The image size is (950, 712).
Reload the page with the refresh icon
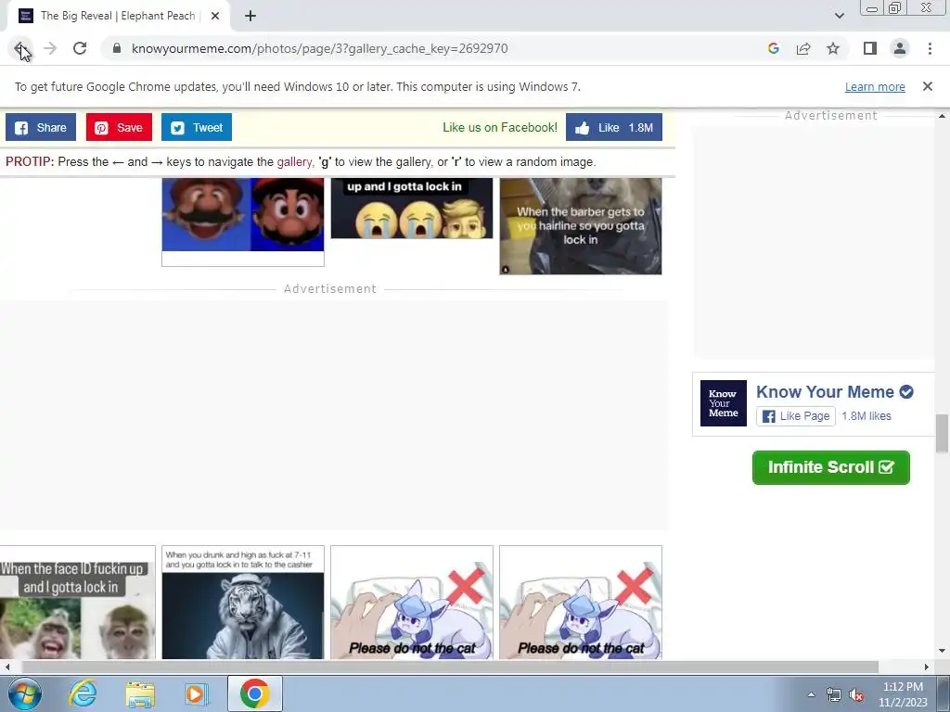click(80, 48)
